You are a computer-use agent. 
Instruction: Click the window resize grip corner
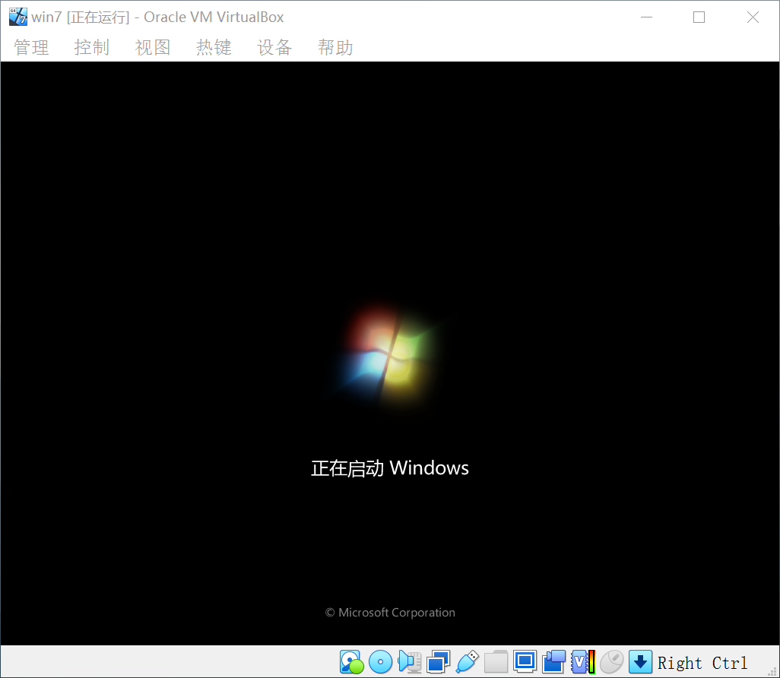tap(773, 671)
